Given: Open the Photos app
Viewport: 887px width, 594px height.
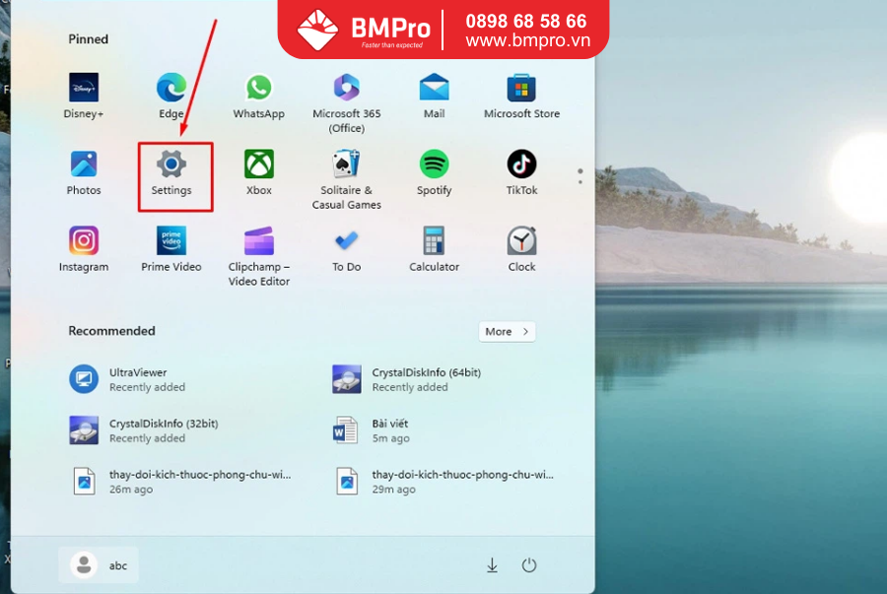Looking at the screenshot, I should (84, 173).
